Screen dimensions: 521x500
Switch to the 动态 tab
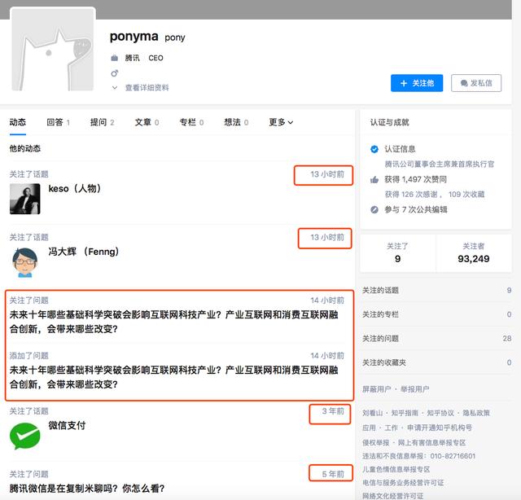(x=18, y=122)
